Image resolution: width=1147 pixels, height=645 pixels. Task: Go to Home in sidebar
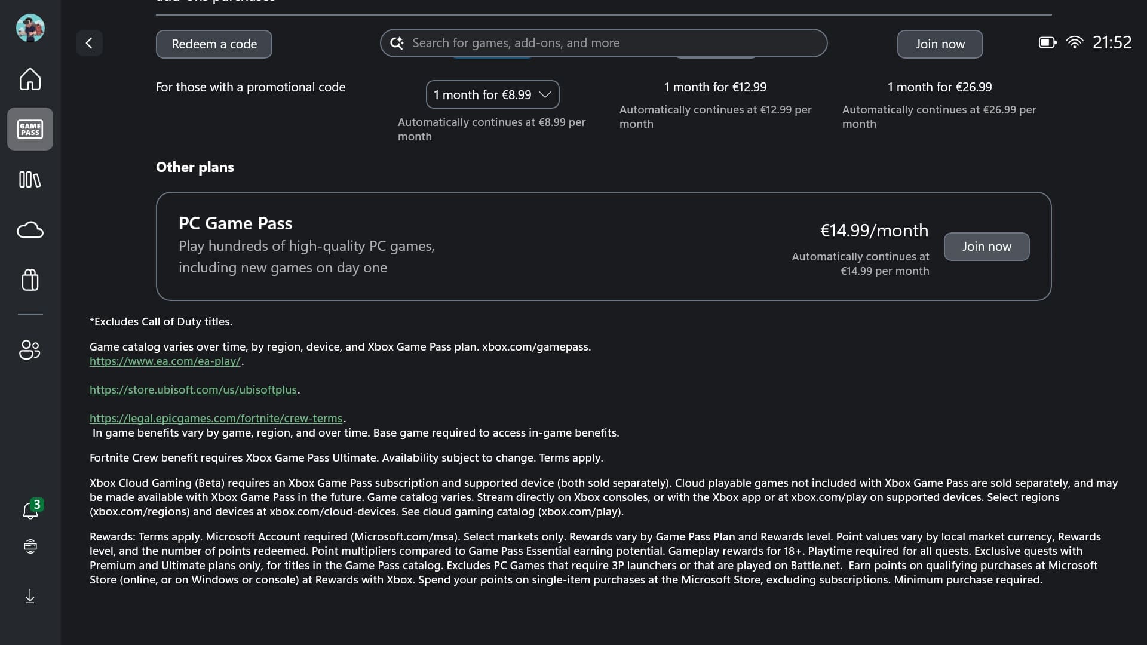tap(30, 79)
